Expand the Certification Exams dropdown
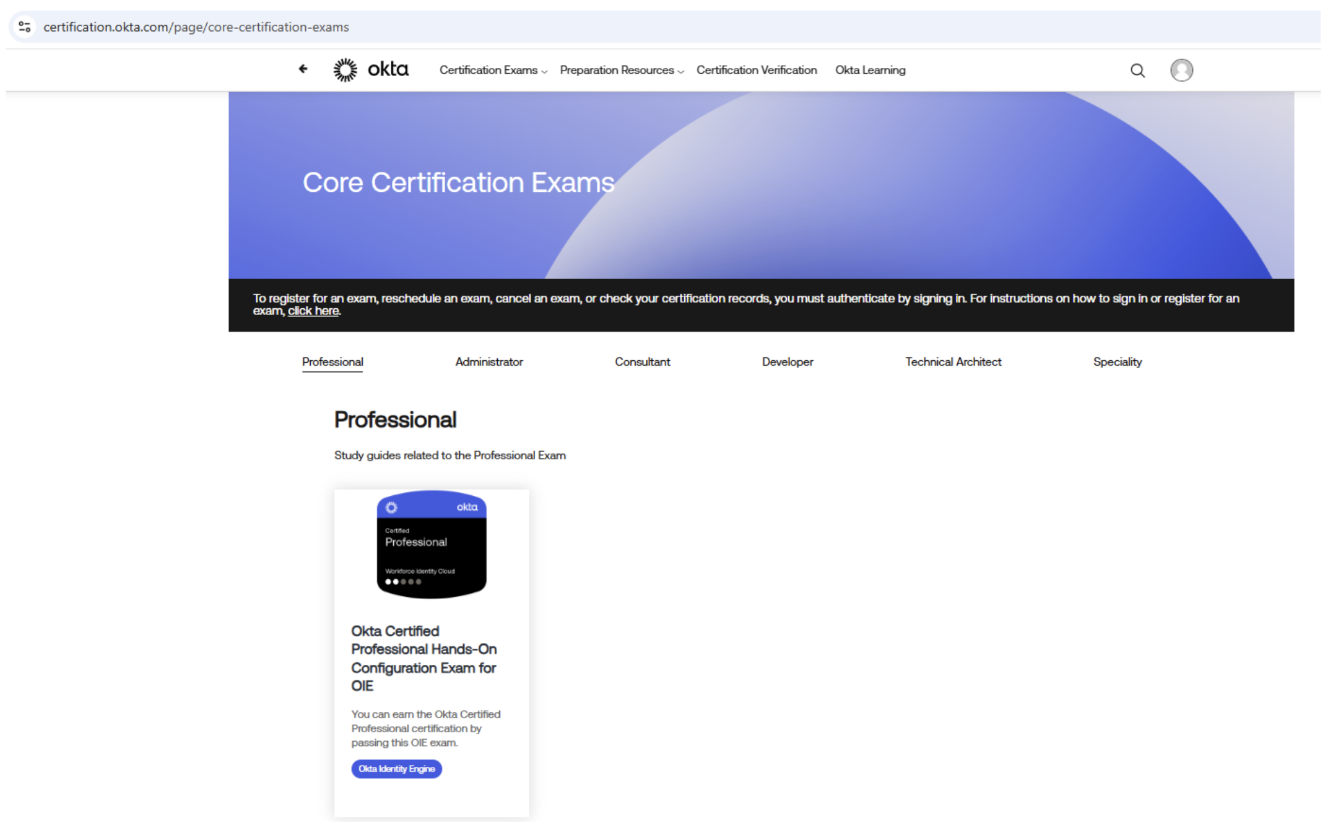 point(493,70)
